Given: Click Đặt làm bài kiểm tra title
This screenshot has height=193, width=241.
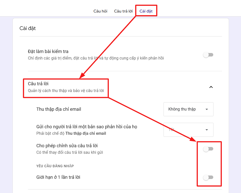Looking at the screenshot, I should coord(48,51).
